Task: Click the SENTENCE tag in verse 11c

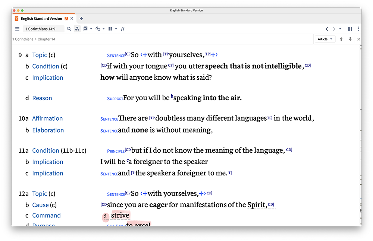Action: click(109, 174)
